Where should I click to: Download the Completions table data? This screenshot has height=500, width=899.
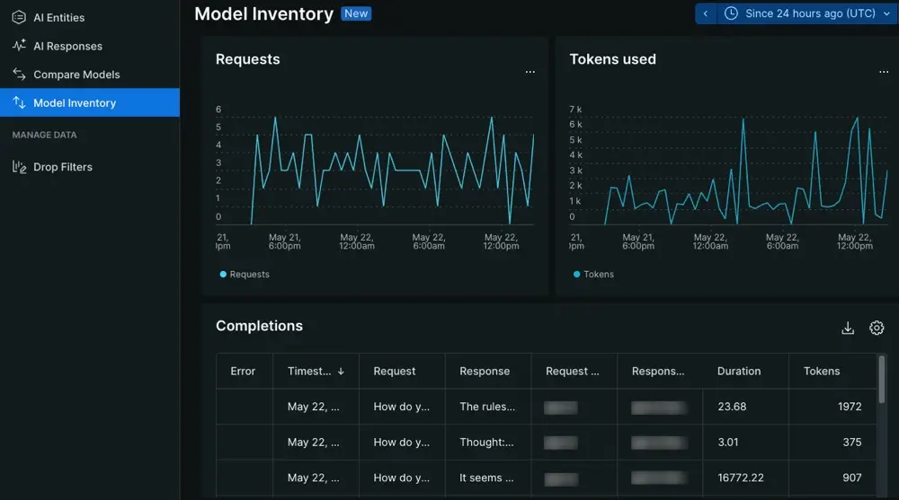848,329
